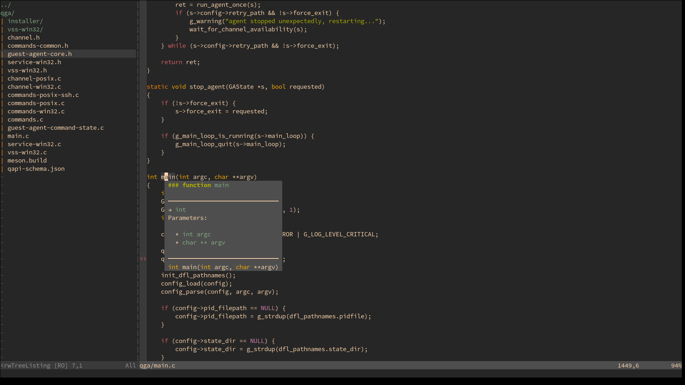Viewport: 685px width, 385px height.
Task: Expand the vss-win32/ directory
Action: [x=25, y=29]
